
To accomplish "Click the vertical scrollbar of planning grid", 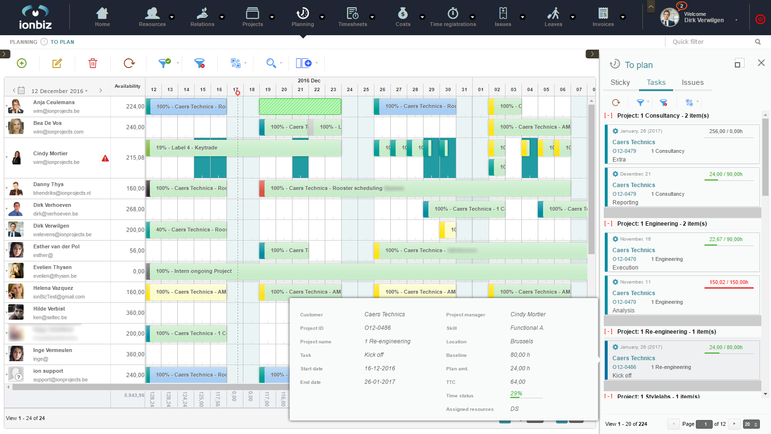I will 591,178.
